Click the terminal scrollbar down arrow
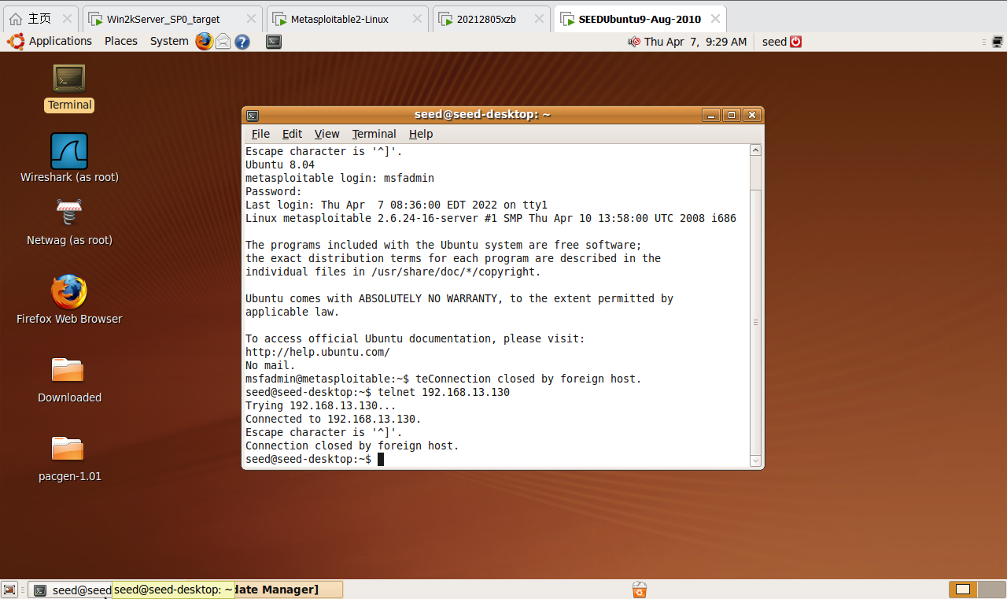The height and width of the screenshot is (599, 1007). [x=755, y=461]
